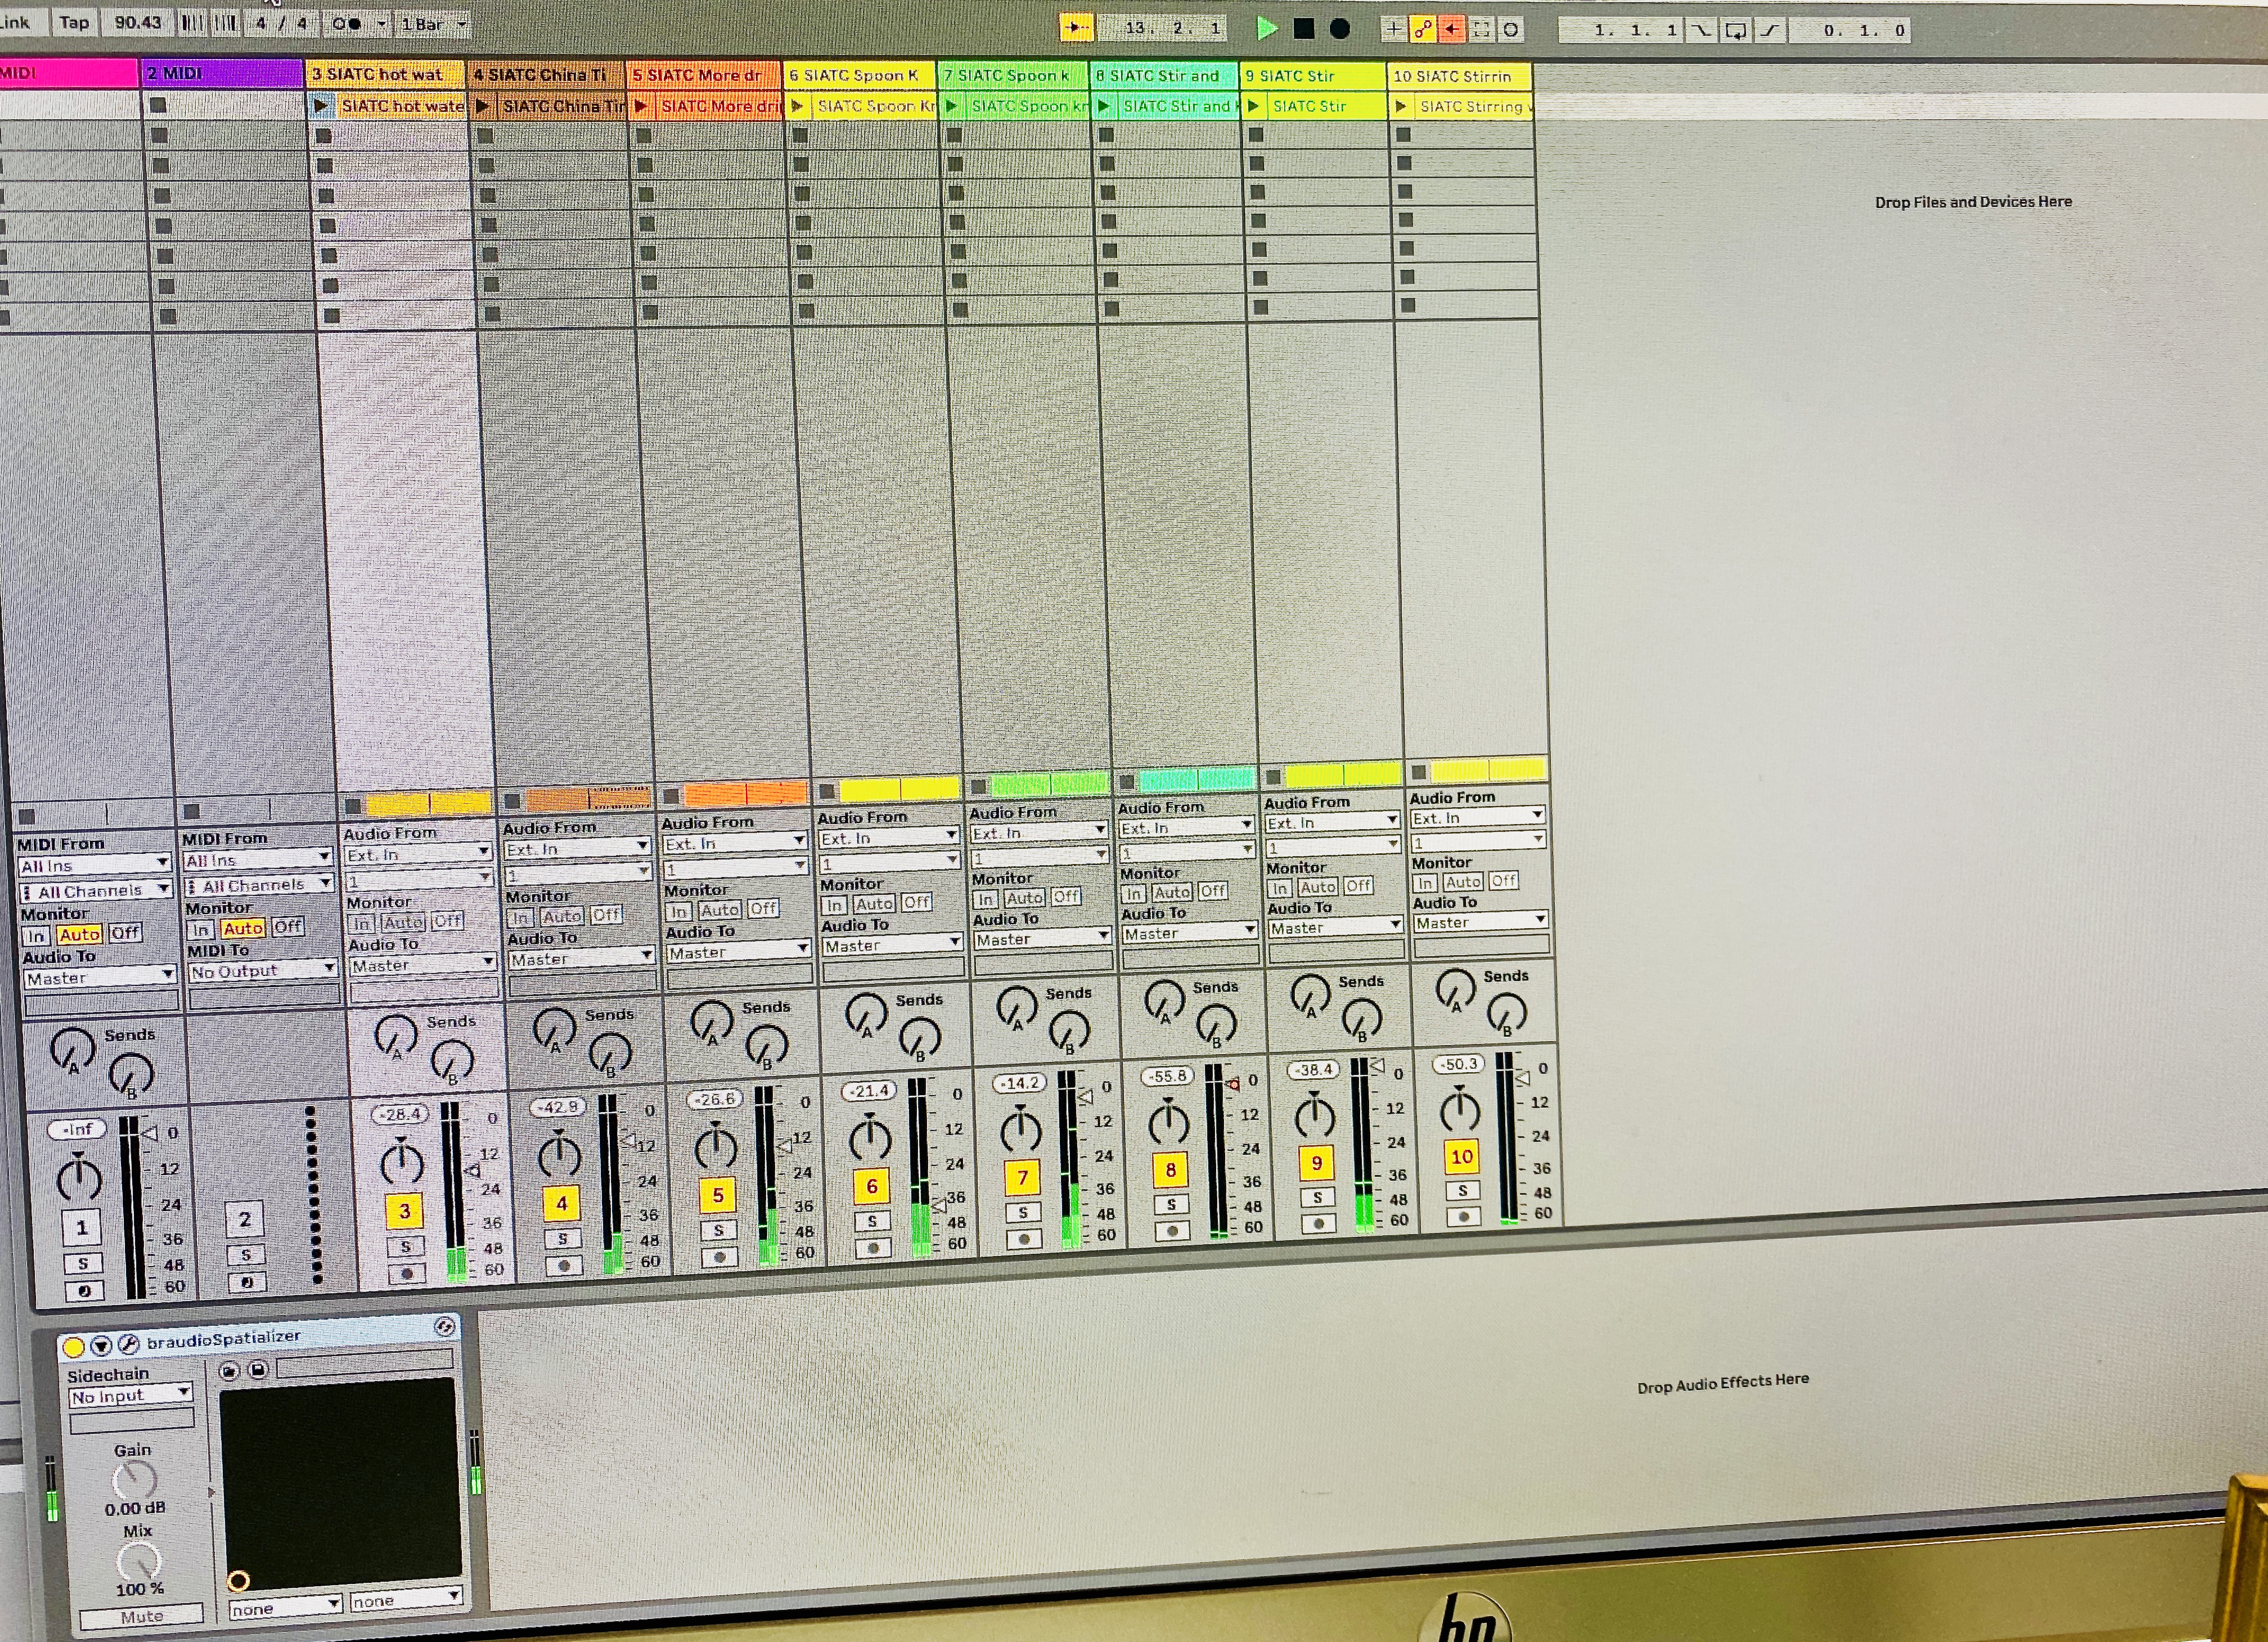Click the Arrangement Record circle button

point(1340,29)
